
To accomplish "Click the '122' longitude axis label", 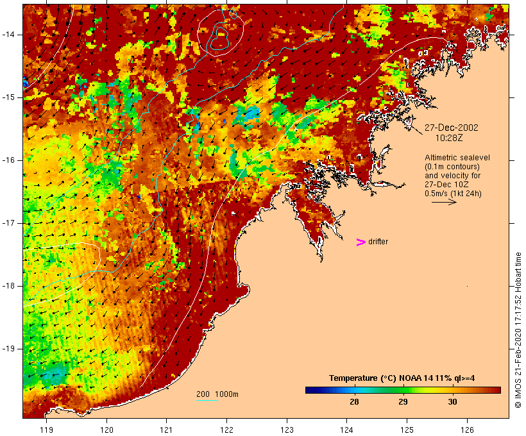I will tap(227, 430).
